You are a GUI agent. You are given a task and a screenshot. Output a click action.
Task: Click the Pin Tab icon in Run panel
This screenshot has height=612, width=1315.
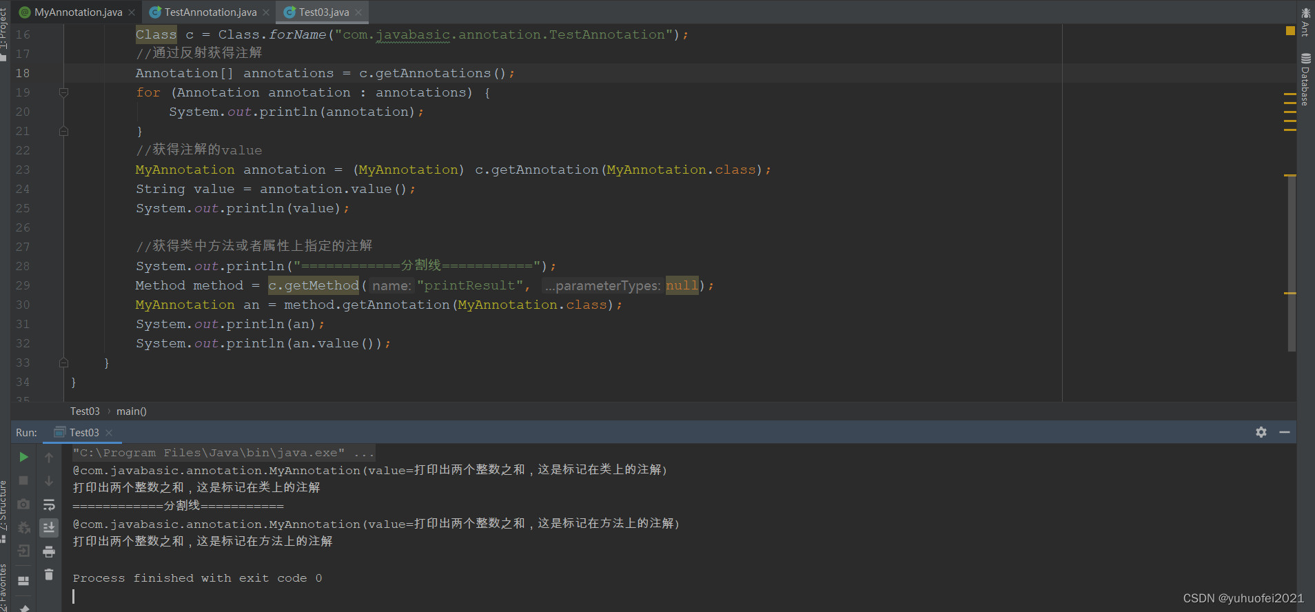pos(23,608)
